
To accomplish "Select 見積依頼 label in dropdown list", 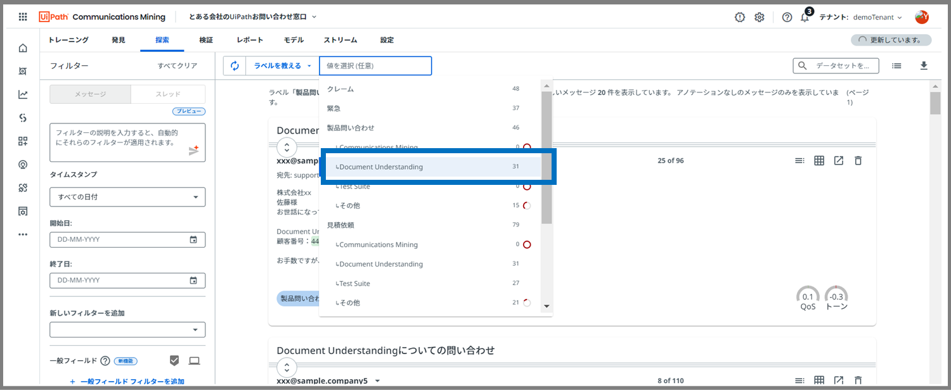I will pyautogui.click(x=430, y=225).
